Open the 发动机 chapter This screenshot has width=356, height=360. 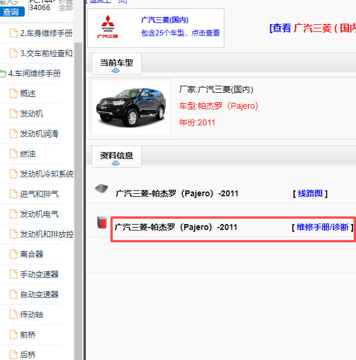(32, 113)
